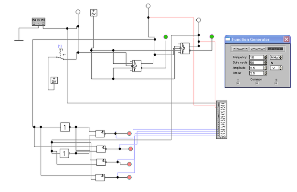
Task: Decrease the Duty cycle value with the down arrow
Action: tap(265, 64)
